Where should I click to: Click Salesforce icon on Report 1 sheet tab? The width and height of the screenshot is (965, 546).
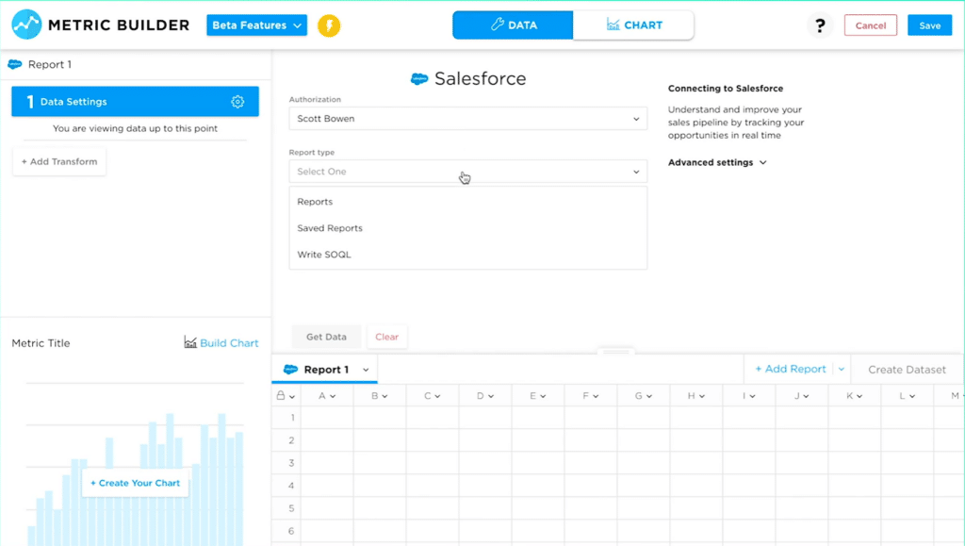click(290, 370)
